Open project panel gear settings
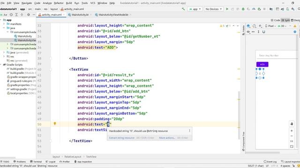300x168 pixels. (x=28, y=14)
